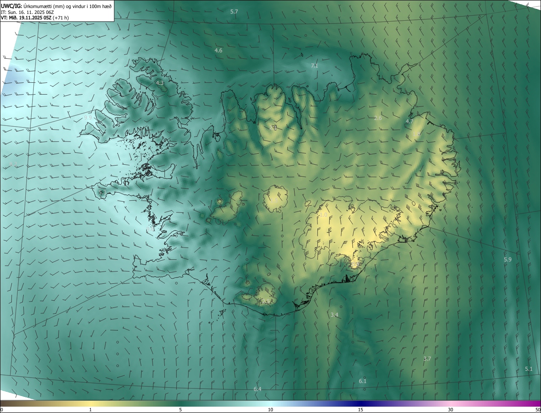Click the '5.7' value label on the map
Screen dimensions: 541x413
[234, 12]
